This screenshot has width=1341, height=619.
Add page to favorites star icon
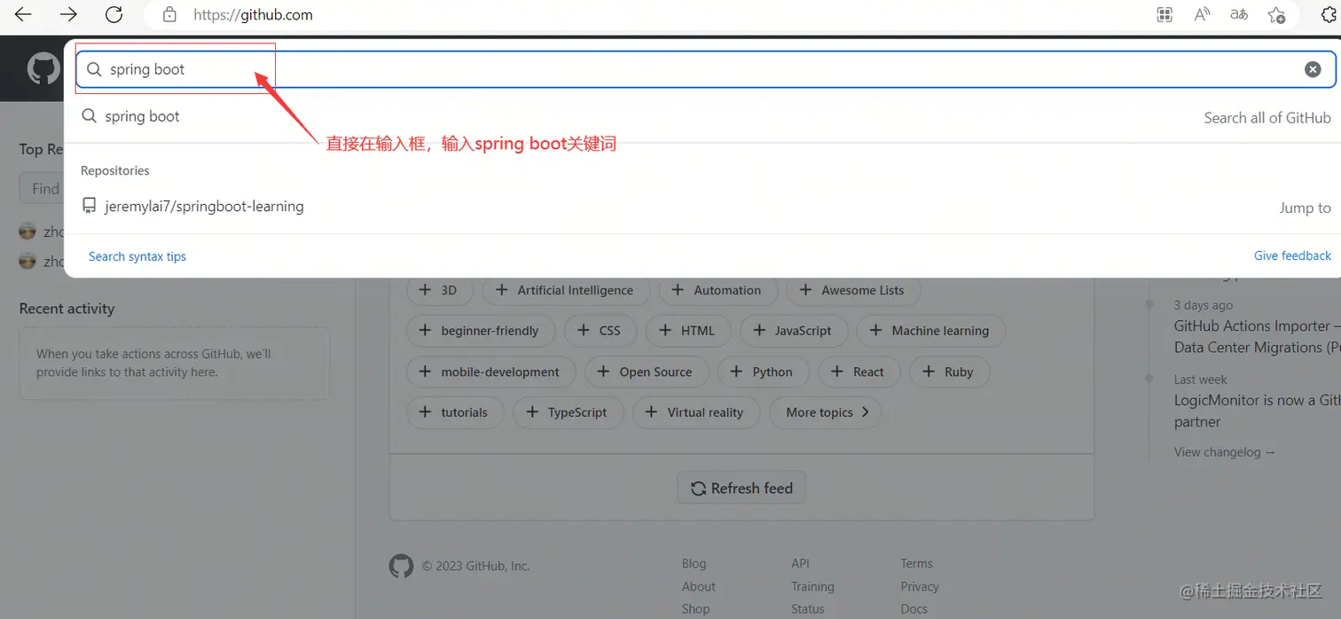(x=1276, y=14)
